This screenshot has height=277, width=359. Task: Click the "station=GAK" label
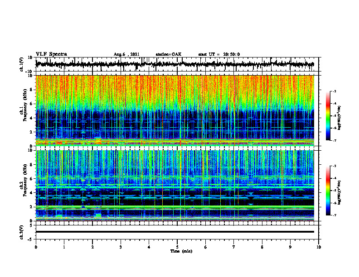pyautogui.click(x=169, y=54)
